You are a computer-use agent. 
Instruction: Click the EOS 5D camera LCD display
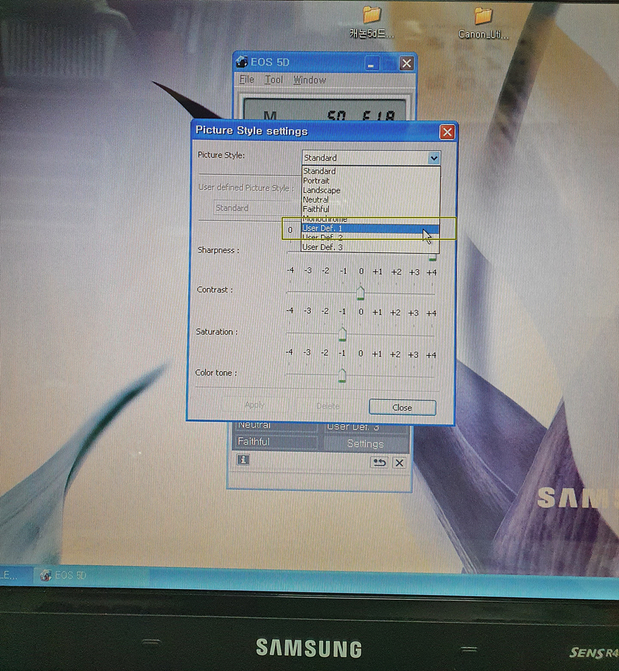pyautogui.click(x=325, y=109)
